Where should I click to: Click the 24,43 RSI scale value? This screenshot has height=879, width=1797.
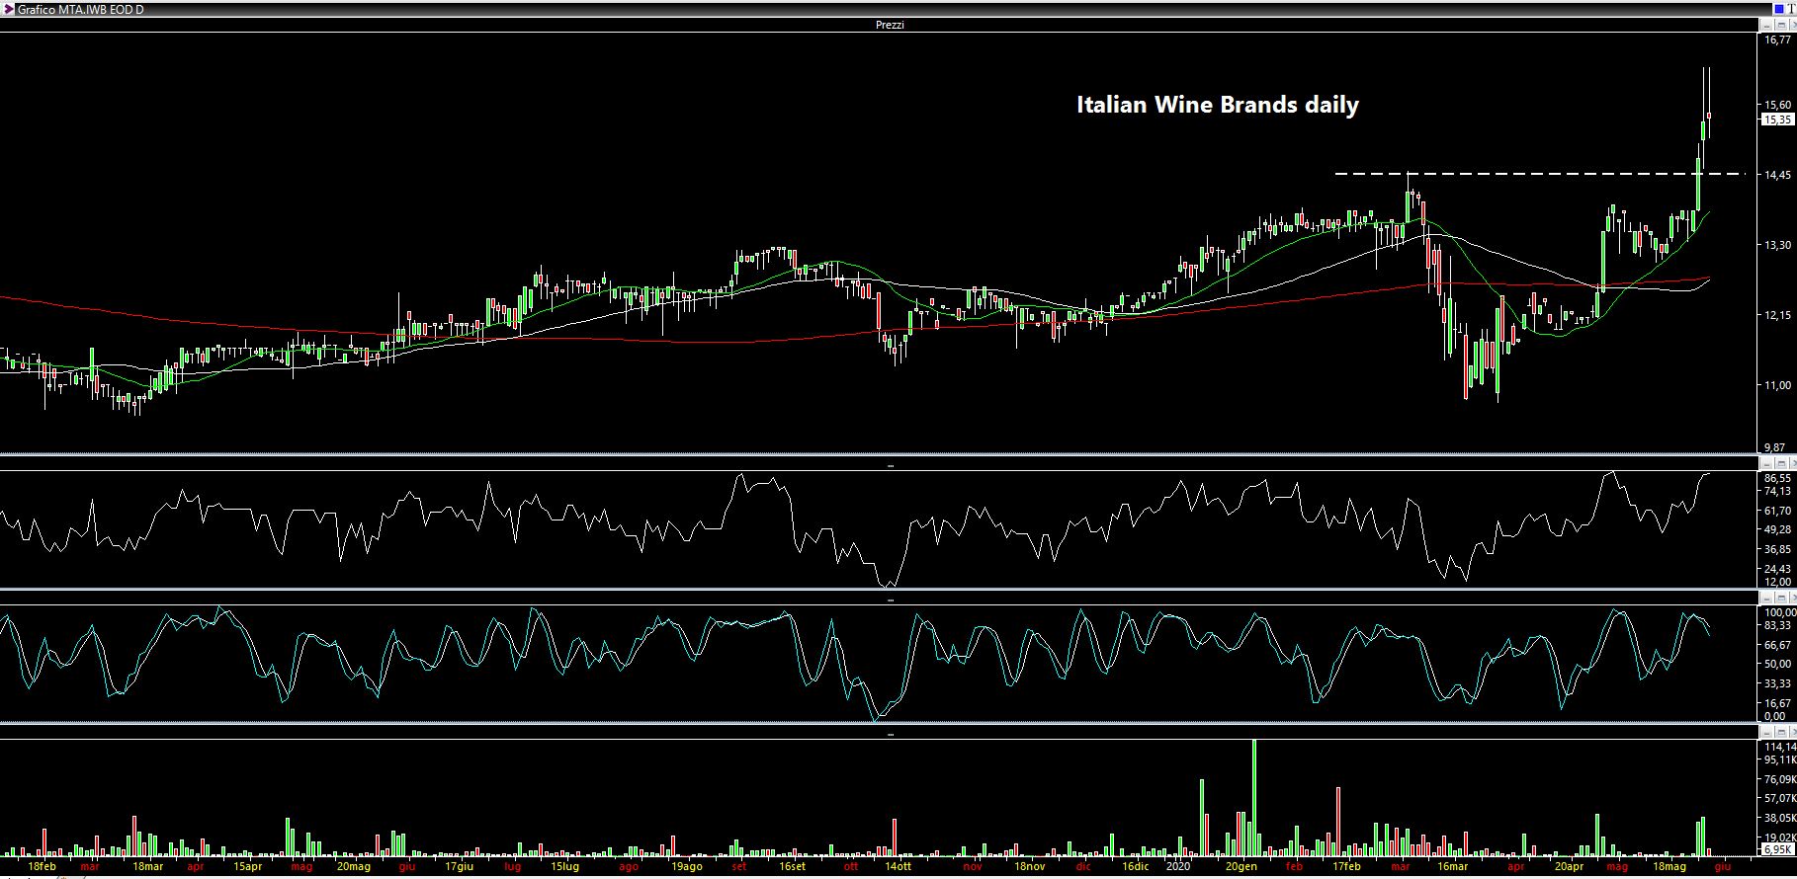(x=1777, y=569)
